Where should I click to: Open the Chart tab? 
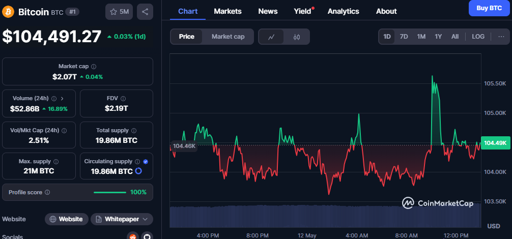[x=188, y=11]
